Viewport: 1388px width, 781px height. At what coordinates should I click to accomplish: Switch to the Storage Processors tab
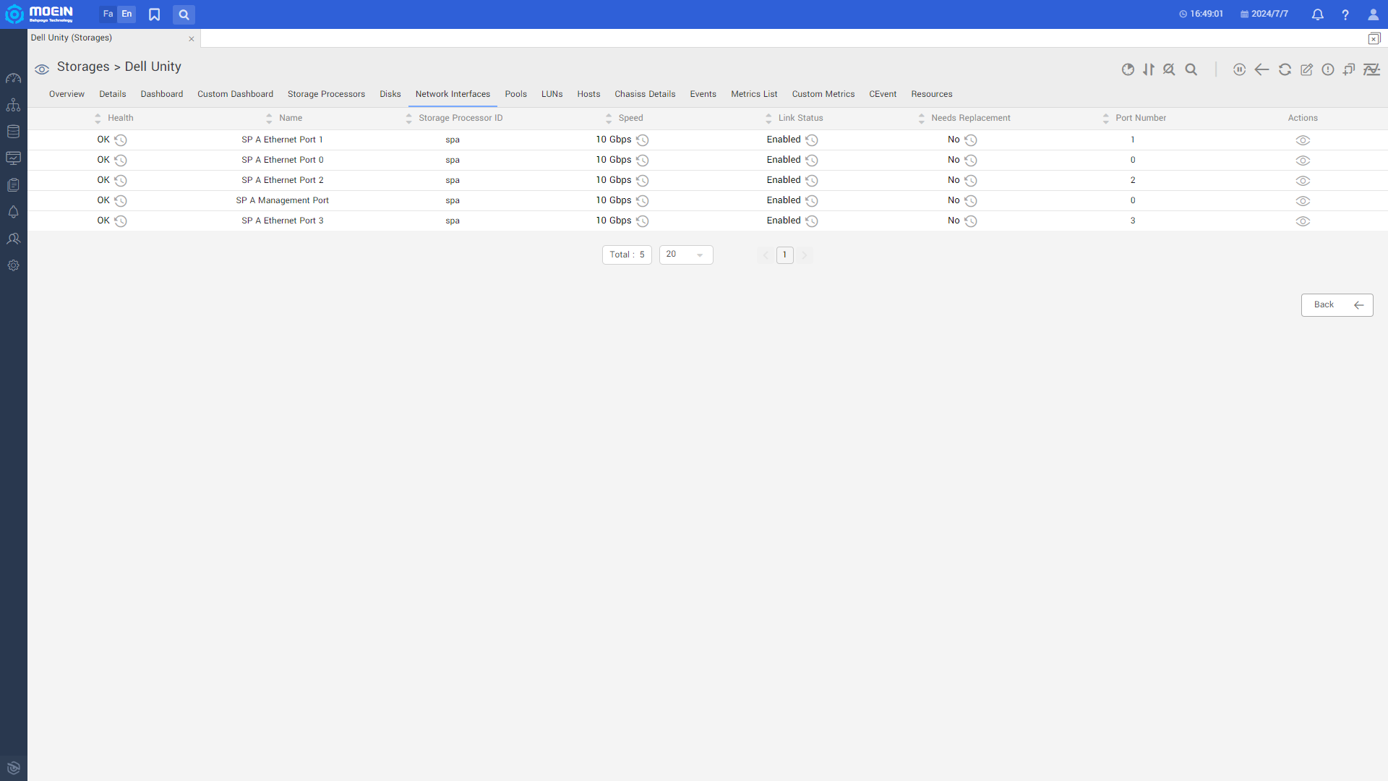point(326,94)
